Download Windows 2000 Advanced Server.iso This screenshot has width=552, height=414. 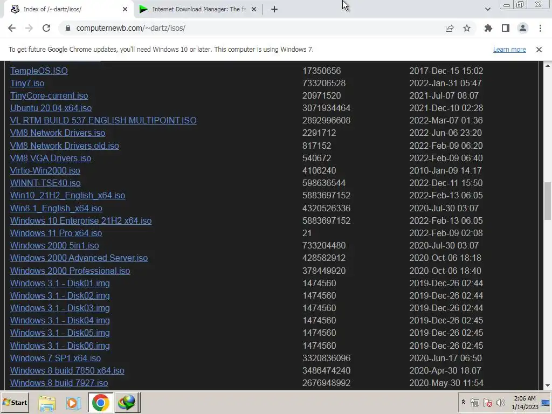[79, 258]
